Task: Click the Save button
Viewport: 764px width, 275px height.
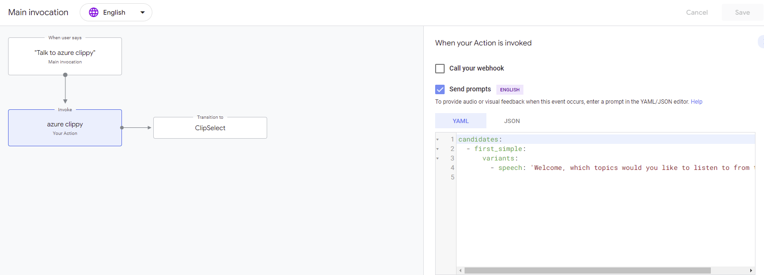Action: tap(742, 12)
